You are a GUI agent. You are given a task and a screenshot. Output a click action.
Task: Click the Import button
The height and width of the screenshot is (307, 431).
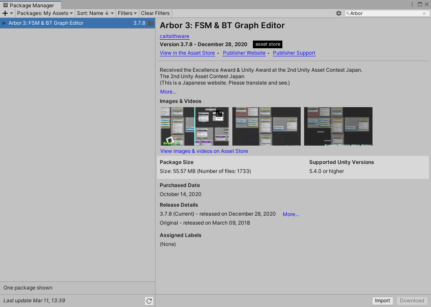(x=382, y=301)
